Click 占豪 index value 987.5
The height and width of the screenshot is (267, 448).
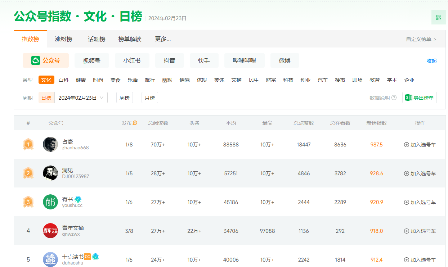point(377,145)
